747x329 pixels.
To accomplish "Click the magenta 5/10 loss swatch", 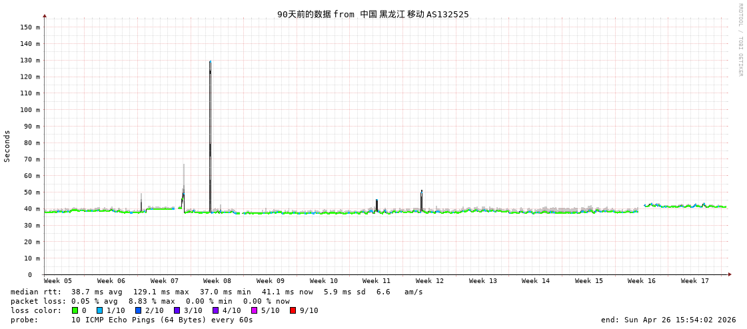I will click(254, 310).
